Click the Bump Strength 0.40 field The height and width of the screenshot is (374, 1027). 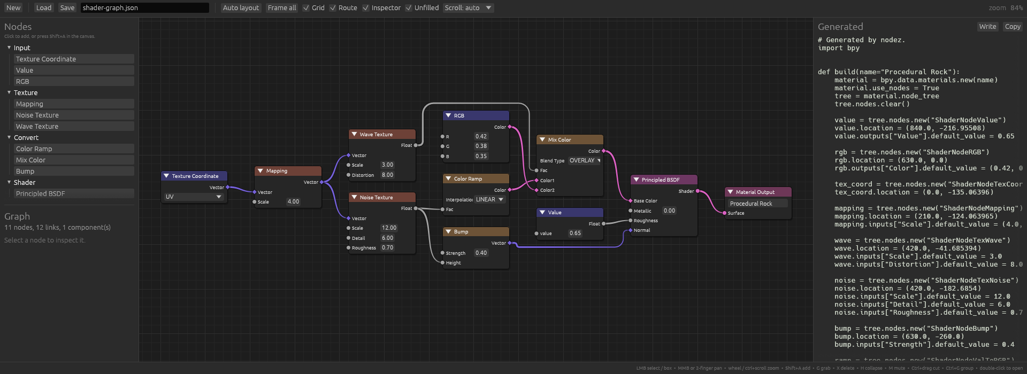481,253
